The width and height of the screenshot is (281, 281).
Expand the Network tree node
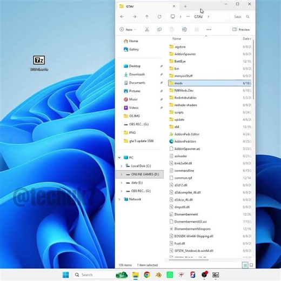click(119, 199)
